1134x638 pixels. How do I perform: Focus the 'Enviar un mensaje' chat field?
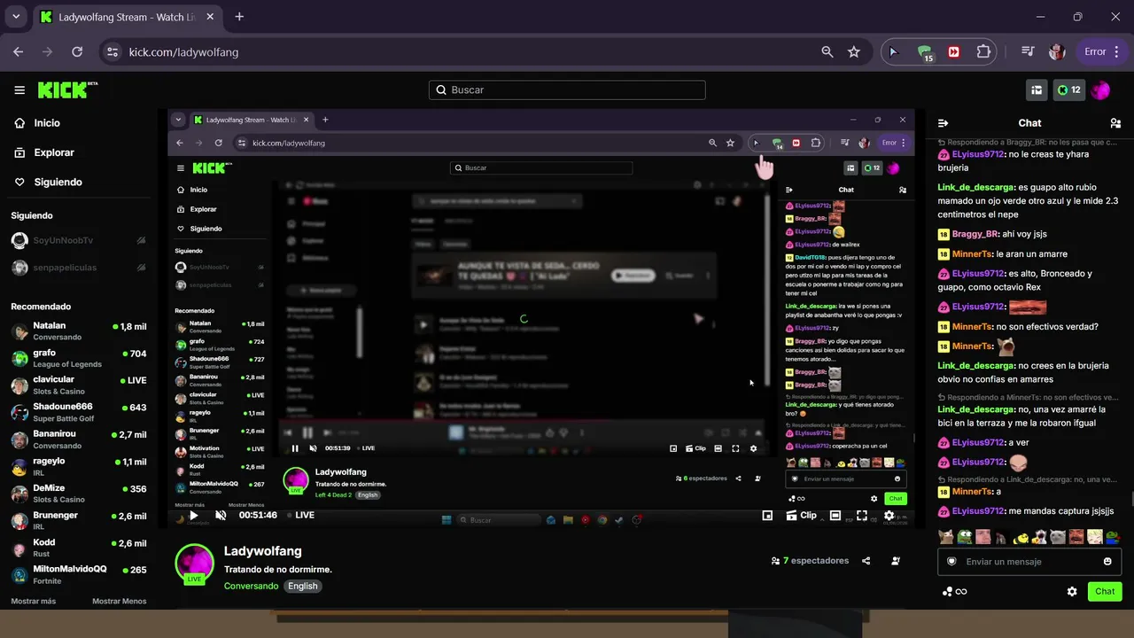click(x=1029, y=561)
